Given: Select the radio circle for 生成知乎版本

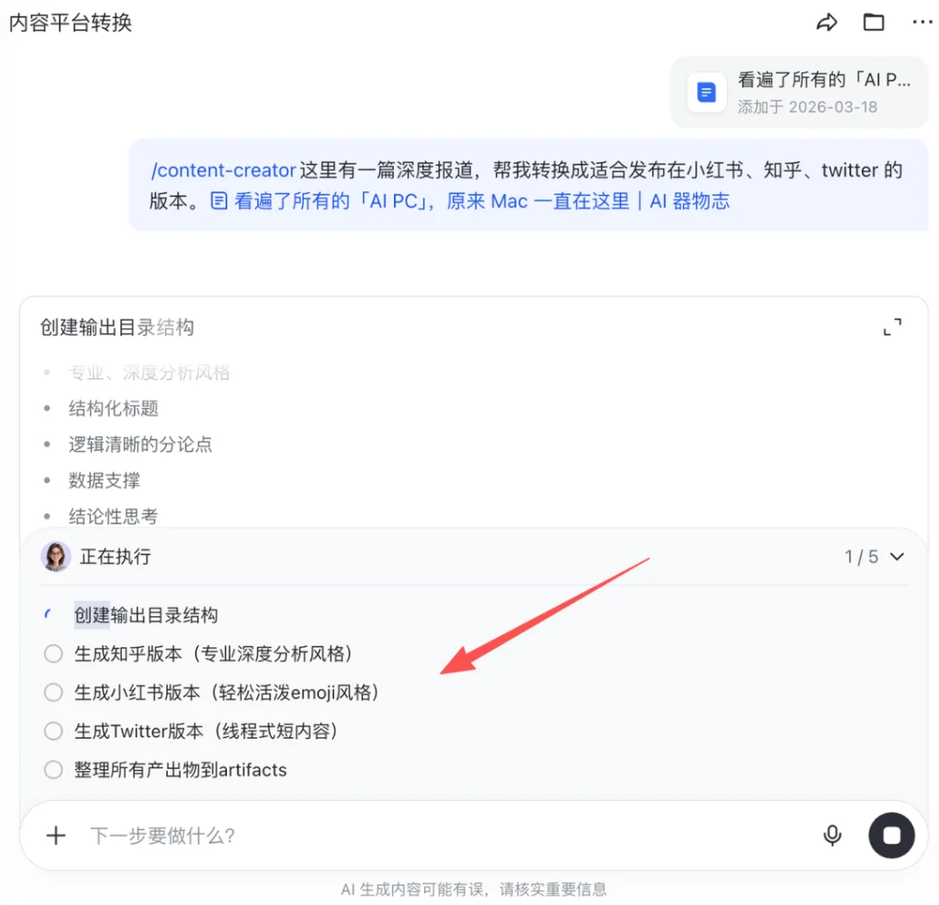Looking at the screenshot, I should [x=52, y=654].
